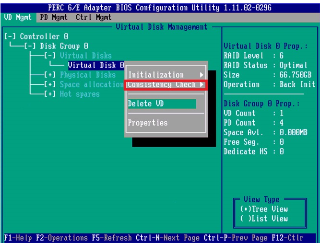This screenshot has width=320, height=244.
Task: Click the RAID Level value 6
Action: click(x=282, y=56)
